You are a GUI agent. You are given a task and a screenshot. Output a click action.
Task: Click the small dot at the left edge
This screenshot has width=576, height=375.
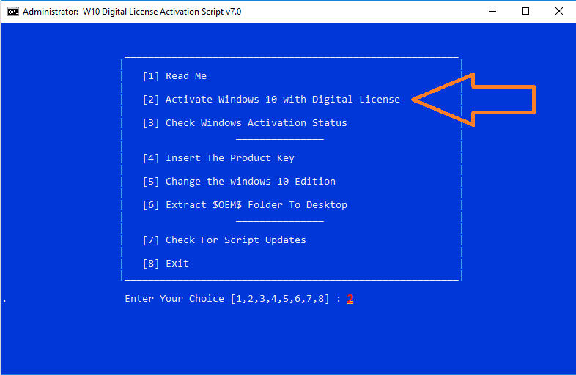point(4,300)
